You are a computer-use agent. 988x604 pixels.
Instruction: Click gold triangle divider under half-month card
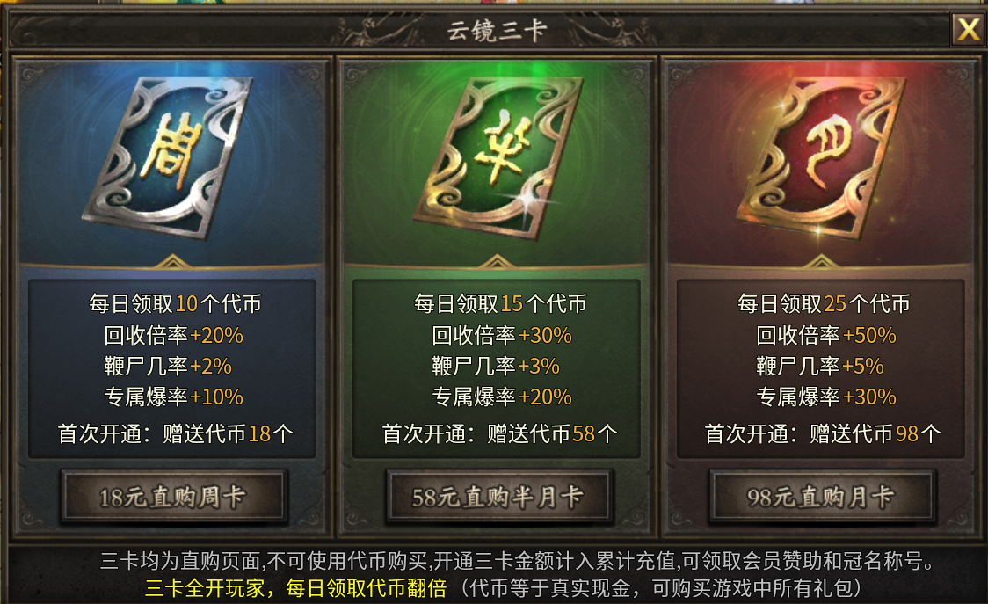click(498, 261)
